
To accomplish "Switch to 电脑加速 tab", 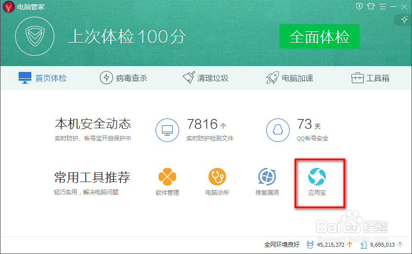I will pos(290,78).
